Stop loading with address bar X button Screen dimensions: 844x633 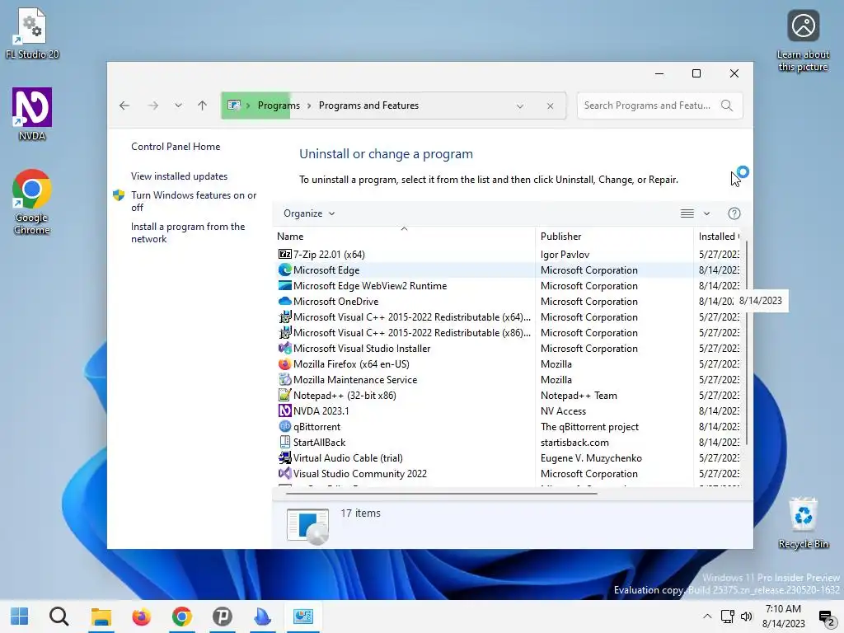(x=550, y=106)
